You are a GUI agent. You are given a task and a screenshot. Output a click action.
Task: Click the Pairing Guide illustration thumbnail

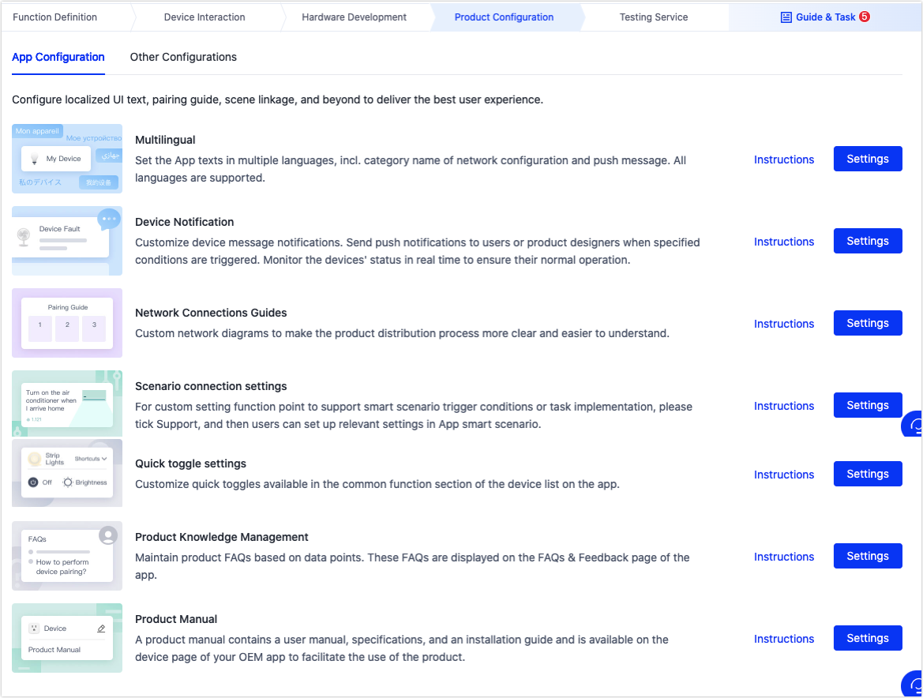67,323
